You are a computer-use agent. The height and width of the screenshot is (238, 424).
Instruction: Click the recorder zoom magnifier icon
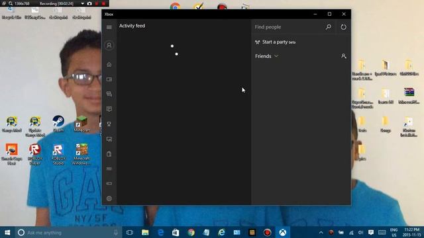tap(11, 3)
